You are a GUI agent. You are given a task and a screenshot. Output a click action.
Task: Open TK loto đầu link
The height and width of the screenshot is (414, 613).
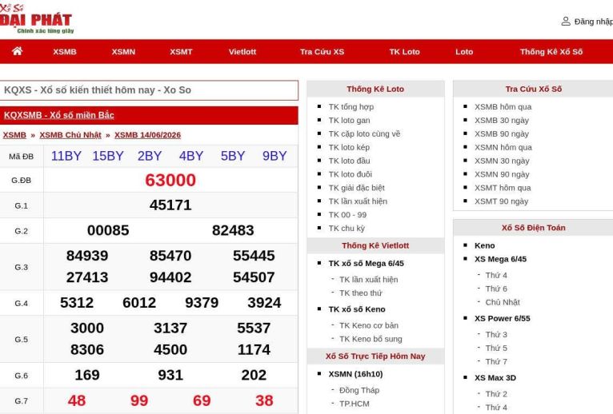click(x=349, y=161)
